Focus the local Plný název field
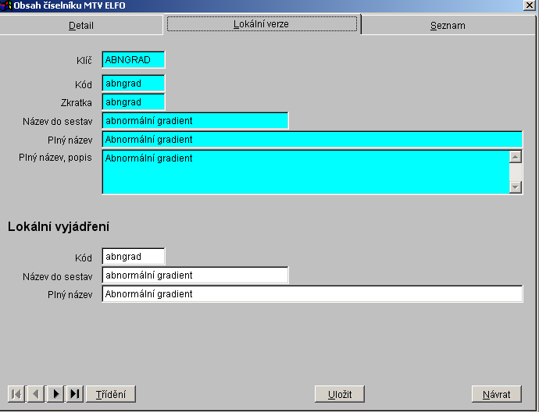Image resolution: width=539 pixels, height=412 pixels. point(312,294)
